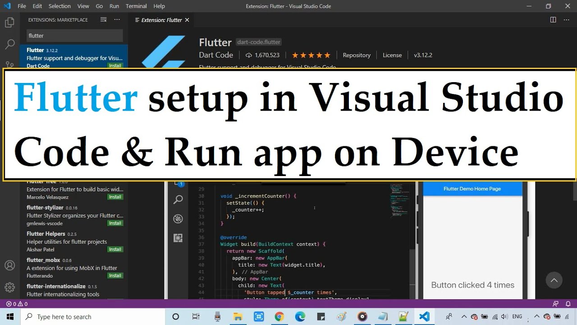This screenshot has width=577, height=325.
Task: Open Task View from the taskbar
Action: coord(196,316)
